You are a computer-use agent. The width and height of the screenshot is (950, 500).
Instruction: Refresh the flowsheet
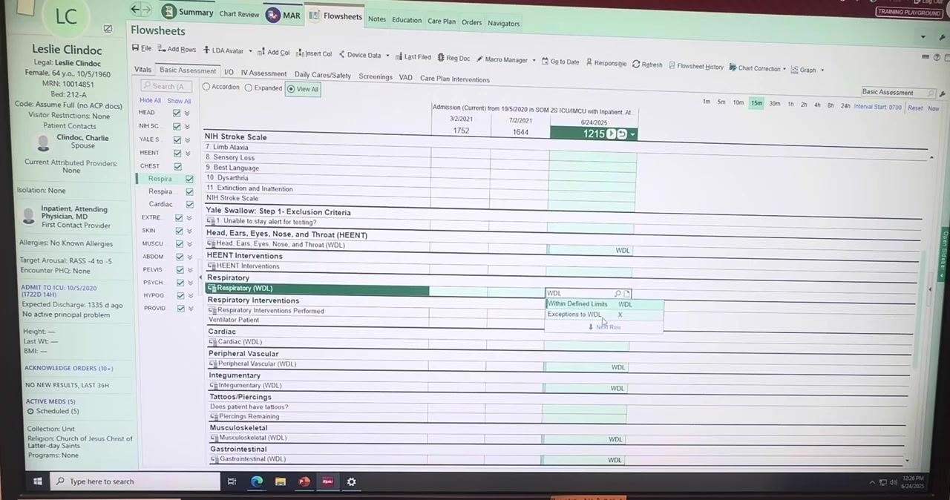pyautogui.click(x=647, y=65)
